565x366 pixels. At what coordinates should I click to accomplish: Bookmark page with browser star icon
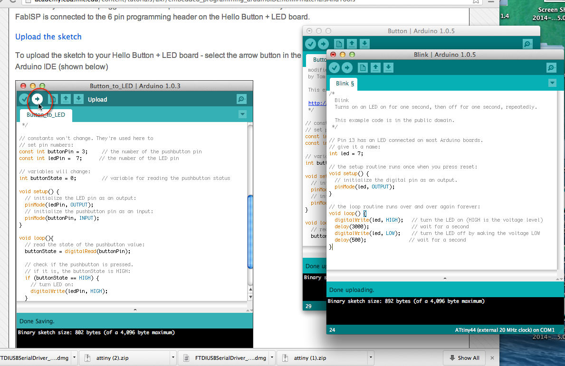pyautogui.click(x=476, y=1)
